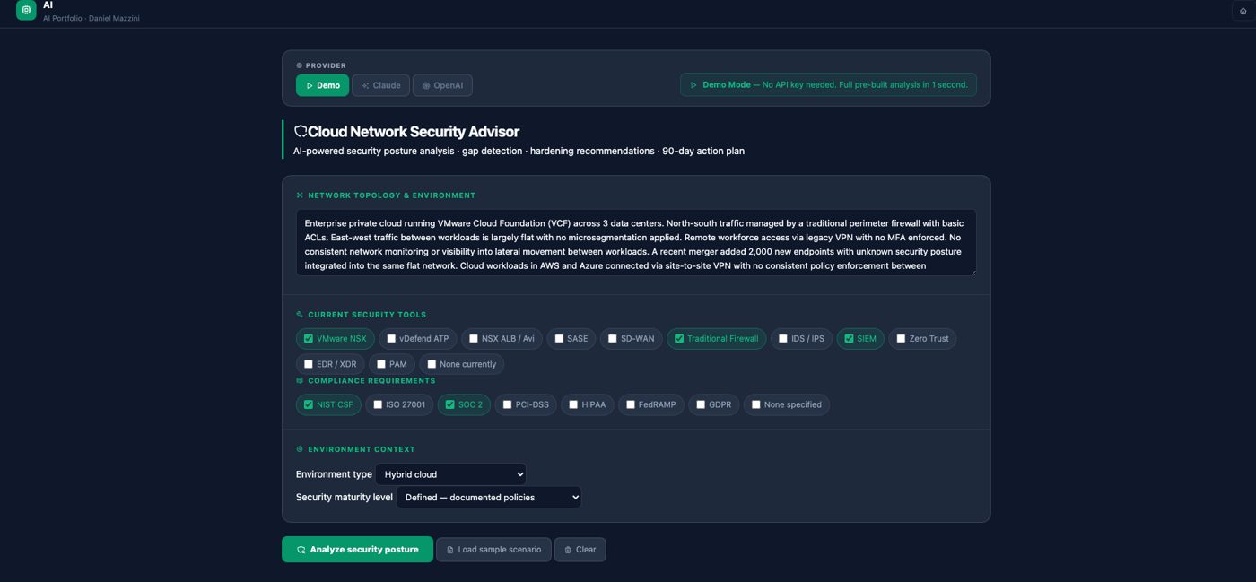Check the vDefend ATP checkbox
Screen dimensions: 1256x582
pos(390,339)
